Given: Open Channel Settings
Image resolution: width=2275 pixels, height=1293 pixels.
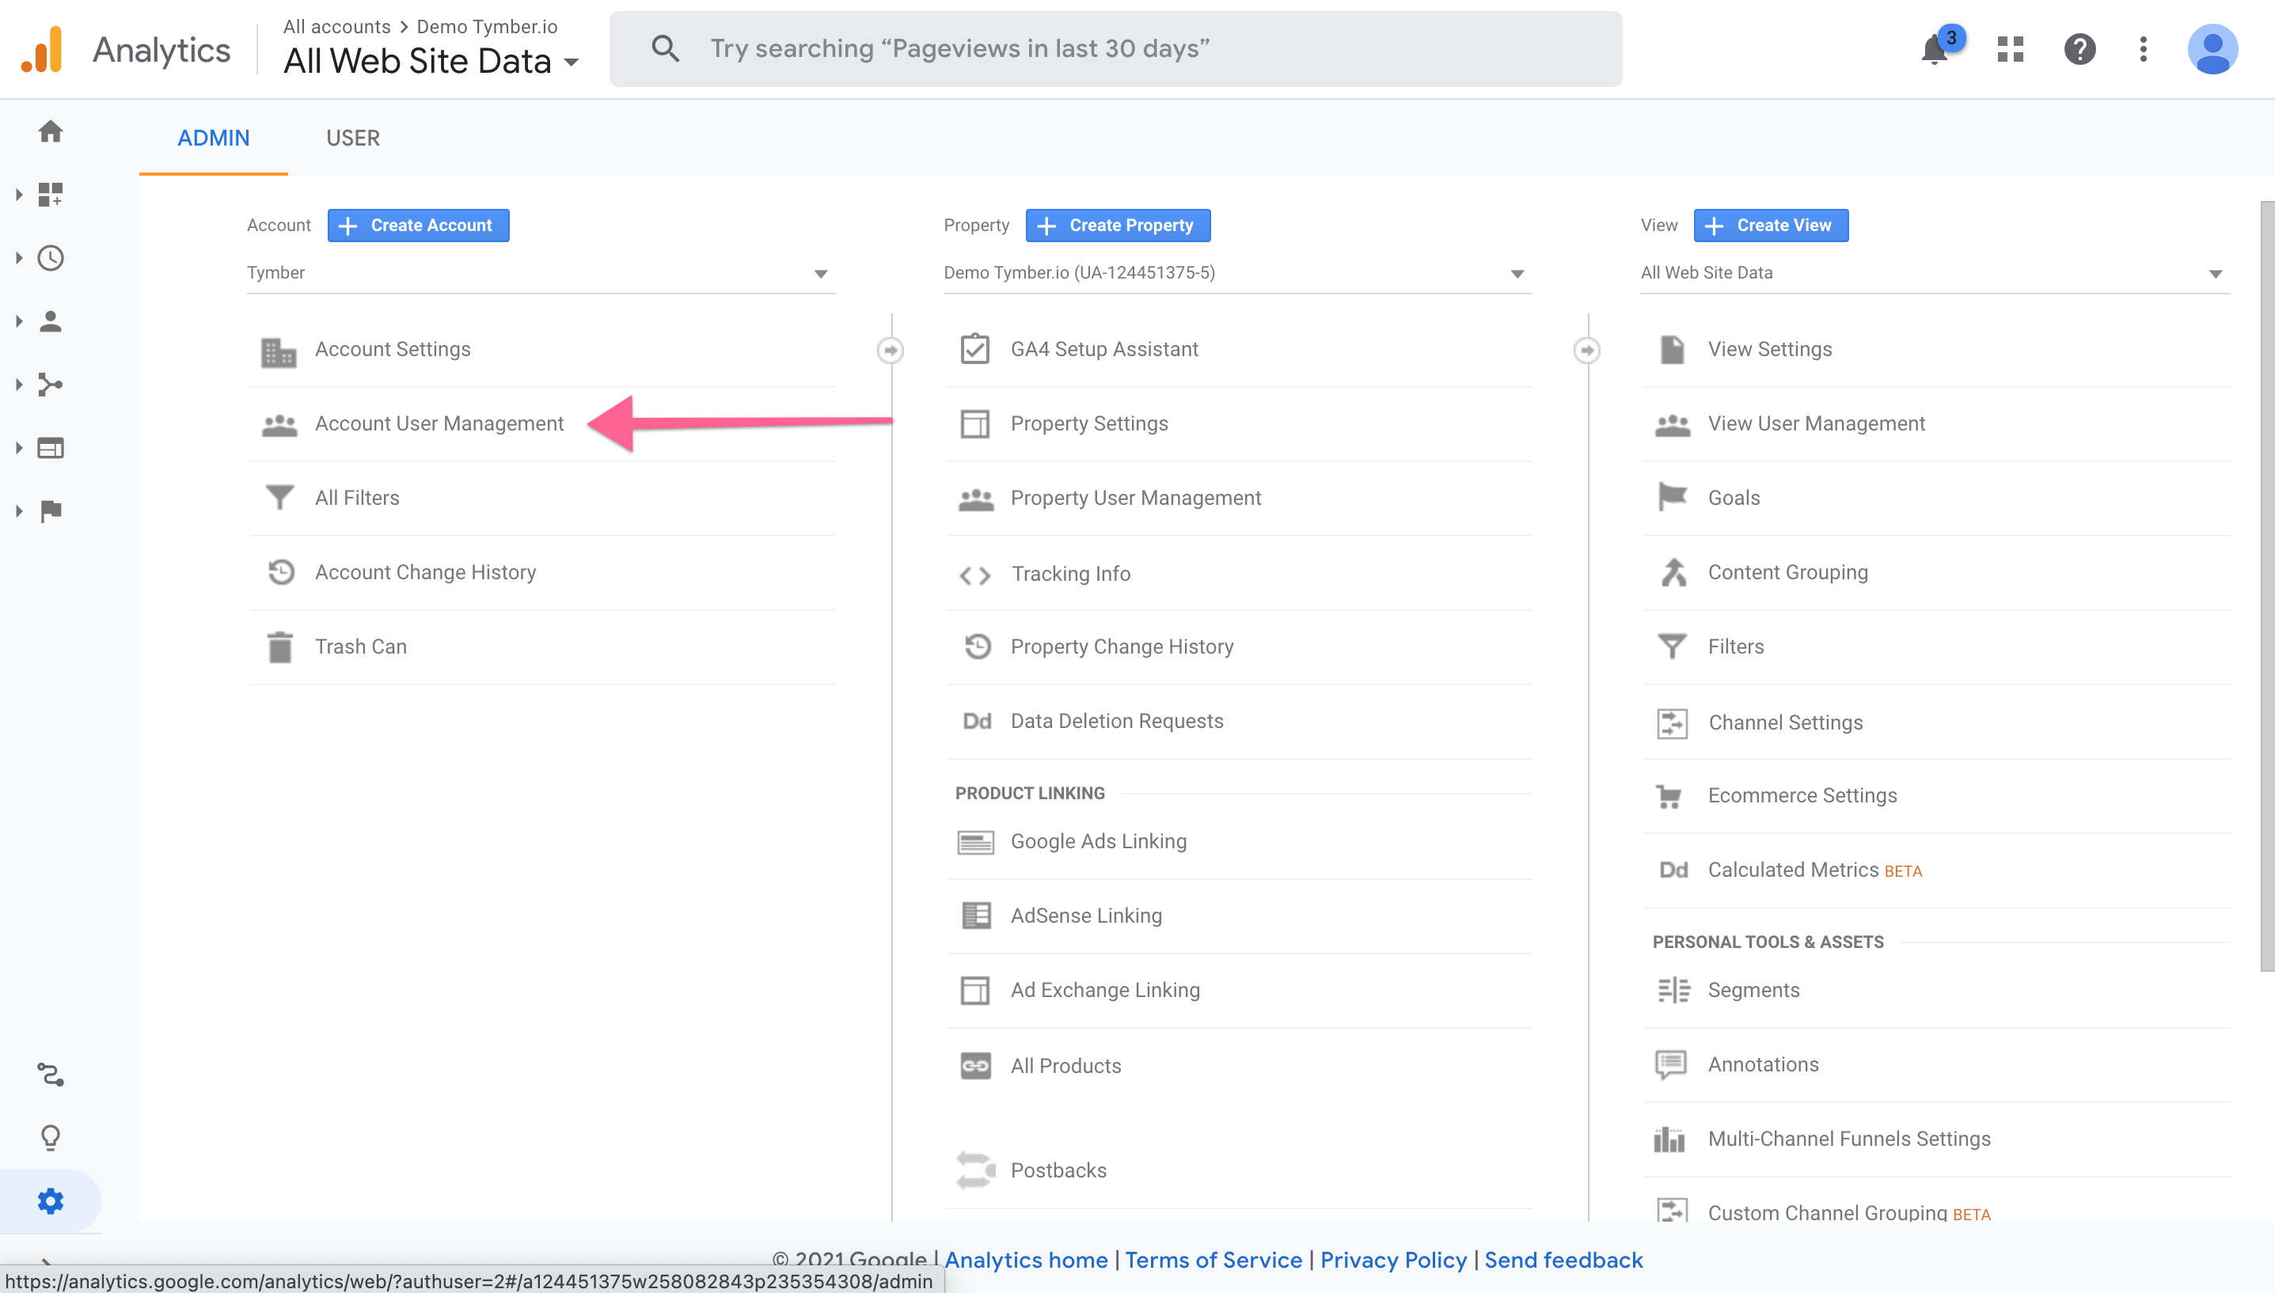Looking at the screenshot, I should point(1785,723).
